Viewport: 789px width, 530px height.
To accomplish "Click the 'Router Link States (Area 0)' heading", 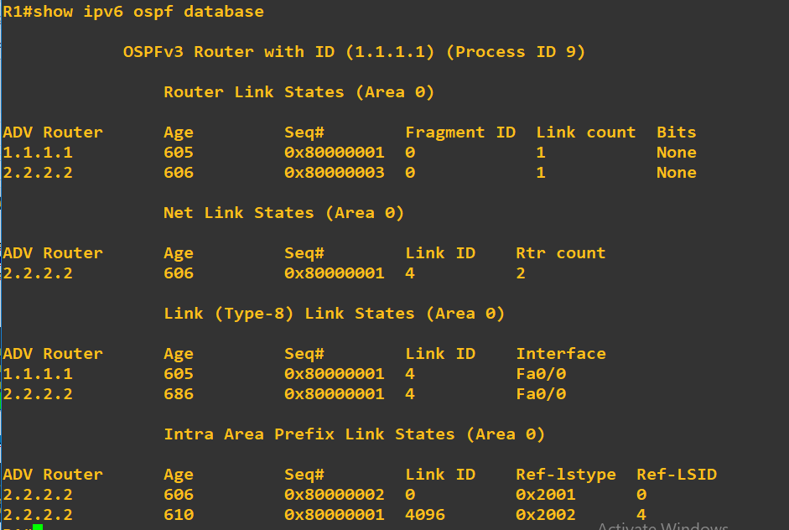I will pyautogui.click(x=298, y=92).
